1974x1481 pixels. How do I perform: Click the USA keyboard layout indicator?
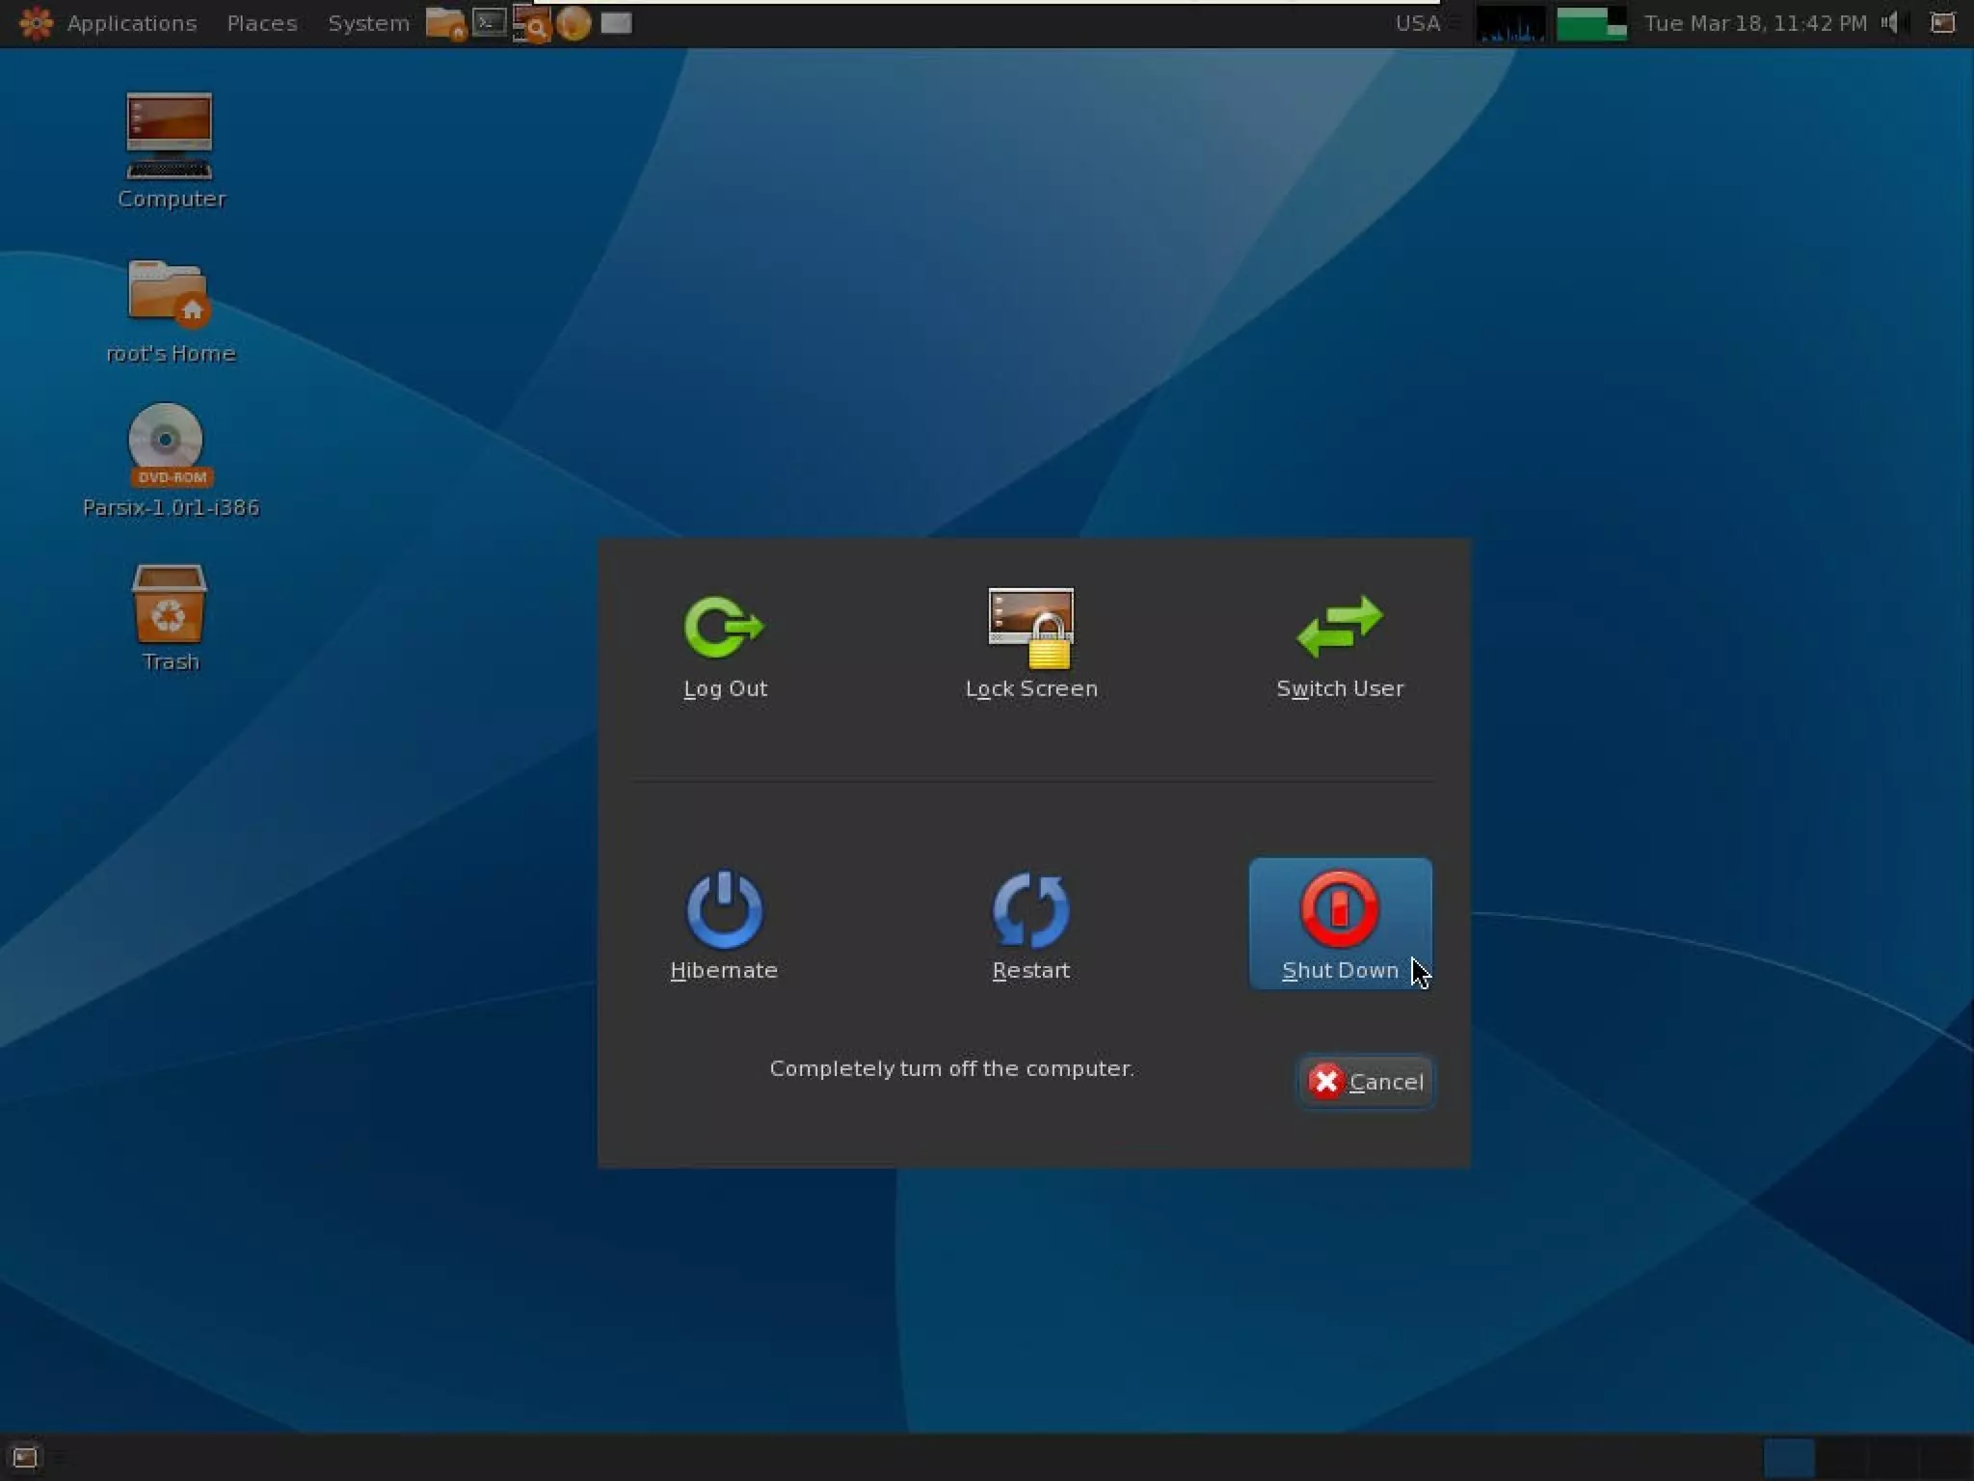tap(1417, 23)
